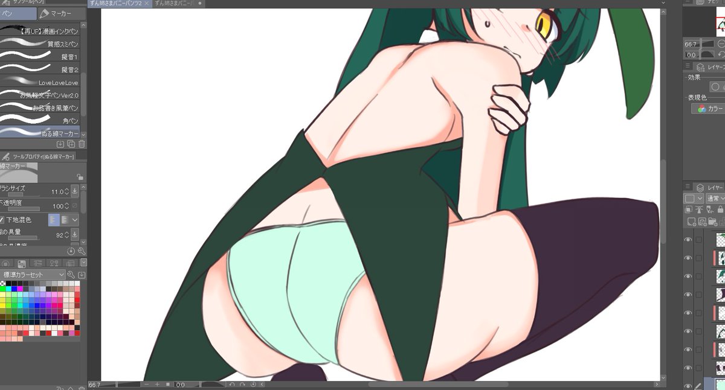Expand the color panel tabs overflow arrow
This screenshot has width=725, height=390.
83,263
